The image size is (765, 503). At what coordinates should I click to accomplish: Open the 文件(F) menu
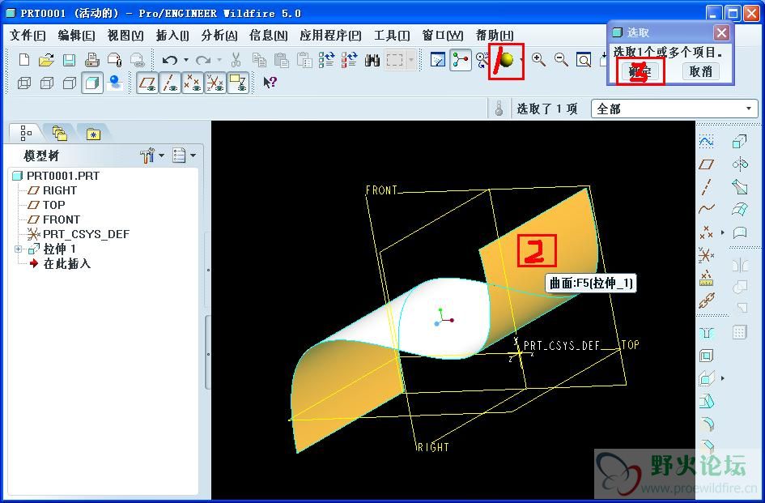28,35
